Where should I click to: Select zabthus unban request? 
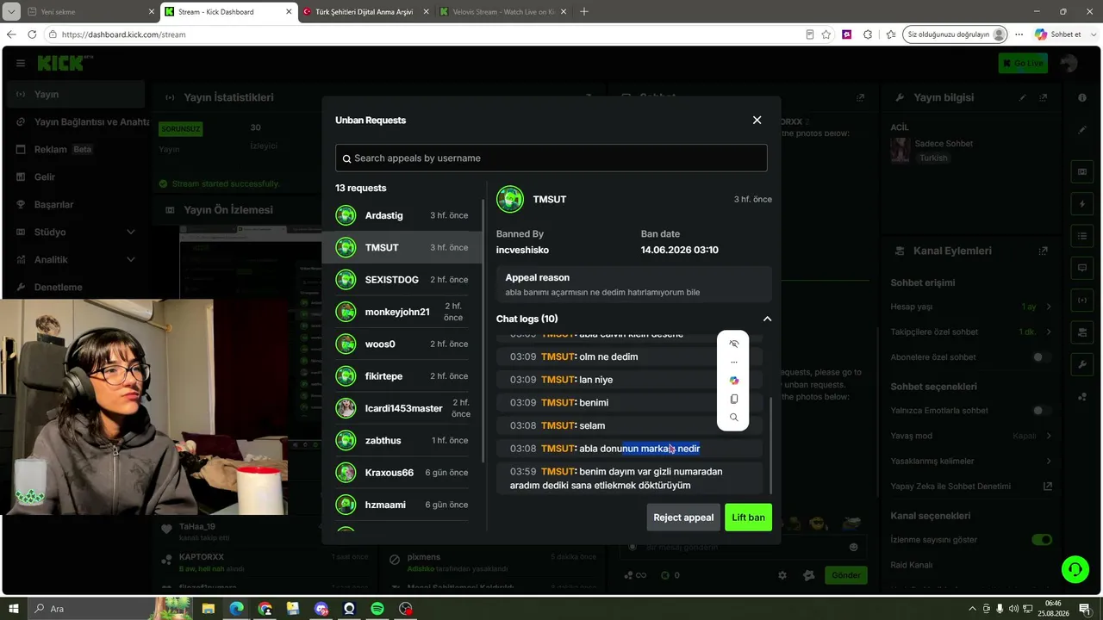coord(402,440)
